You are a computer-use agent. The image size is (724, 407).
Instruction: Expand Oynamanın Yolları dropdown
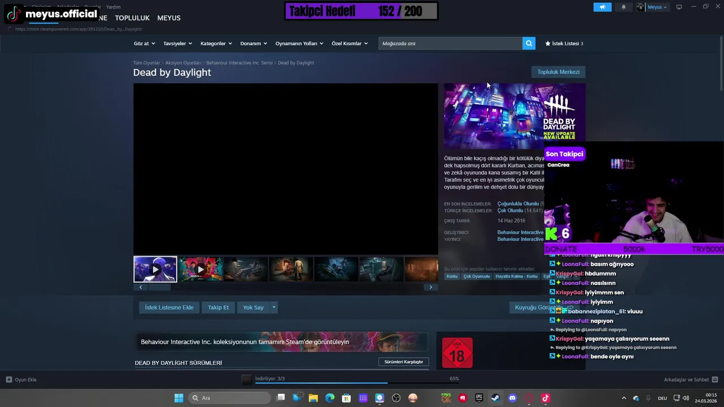(299, 44)
